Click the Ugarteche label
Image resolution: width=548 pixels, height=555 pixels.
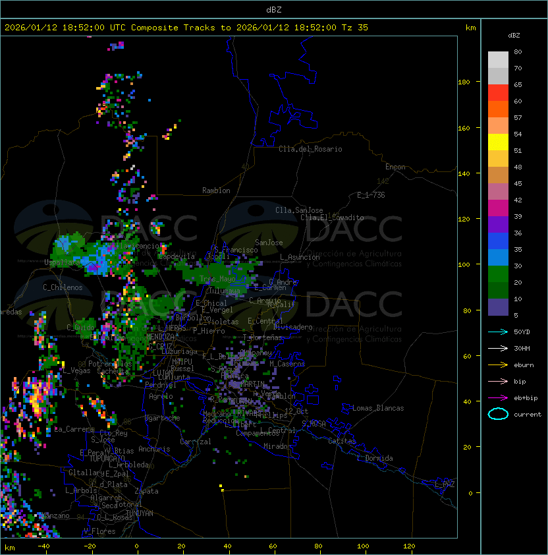coord(163,418)
